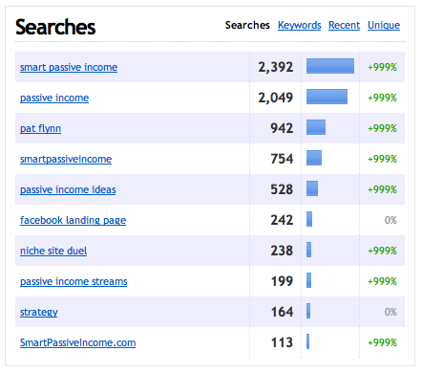Click the 754 search count

282,159
